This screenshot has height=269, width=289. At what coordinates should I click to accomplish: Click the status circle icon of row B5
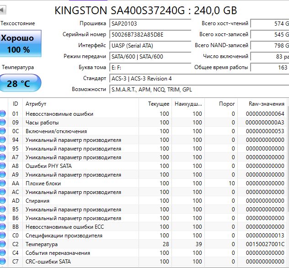point(3,209)
